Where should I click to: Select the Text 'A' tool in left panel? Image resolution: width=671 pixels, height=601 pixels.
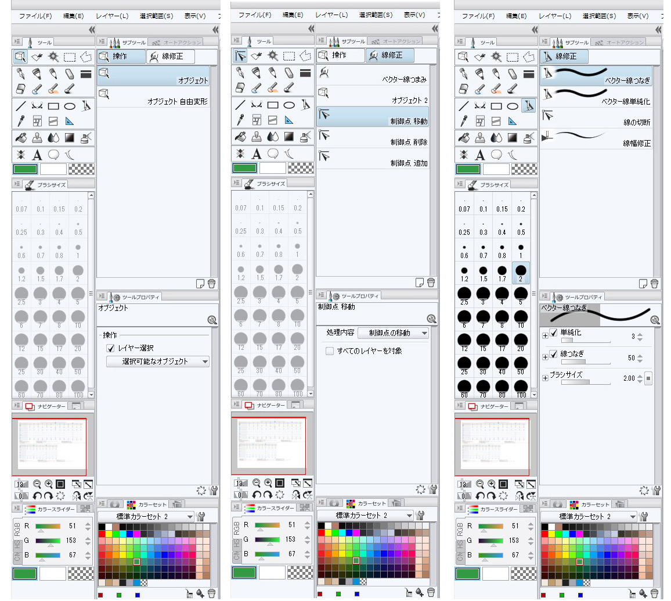pyautogui.click(x=37, y=155)
